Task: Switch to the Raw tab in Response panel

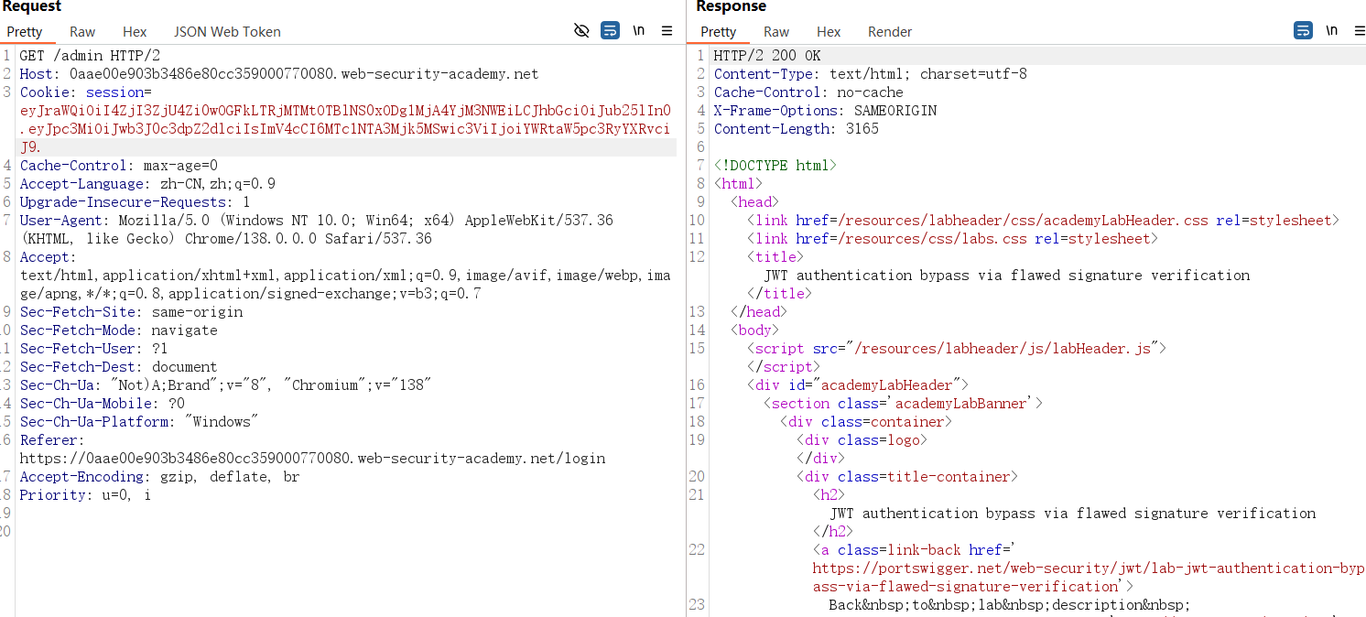Action: (x=776, y=32)
